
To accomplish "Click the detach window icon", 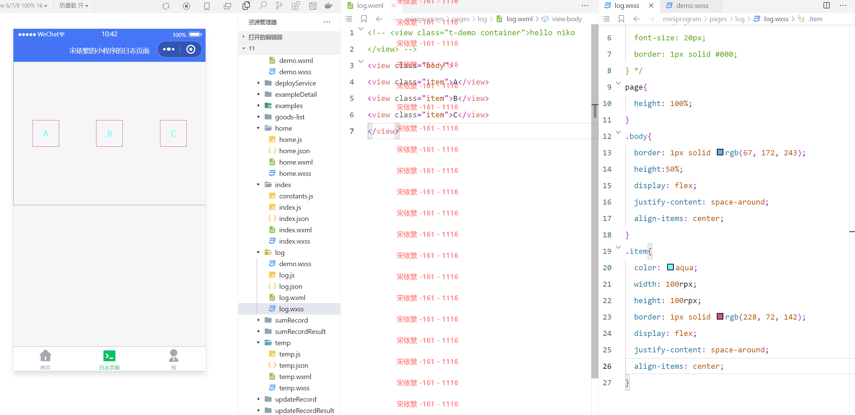I will coord(227,6).
